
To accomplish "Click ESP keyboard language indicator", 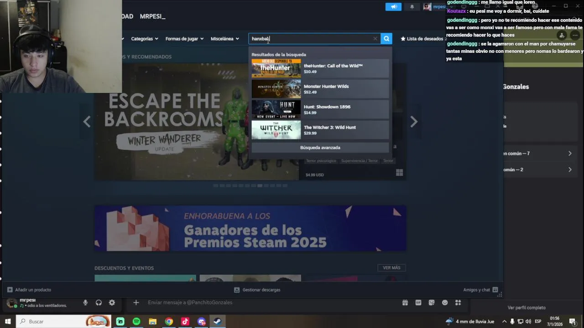I will 538,322.
